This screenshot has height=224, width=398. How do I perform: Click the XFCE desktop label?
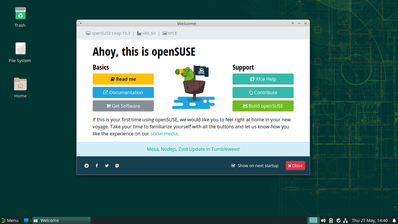coord(170,33)
